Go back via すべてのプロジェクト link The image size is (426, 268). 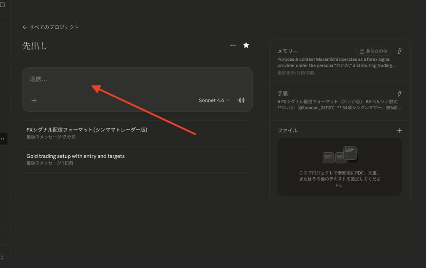click(51, 27)
